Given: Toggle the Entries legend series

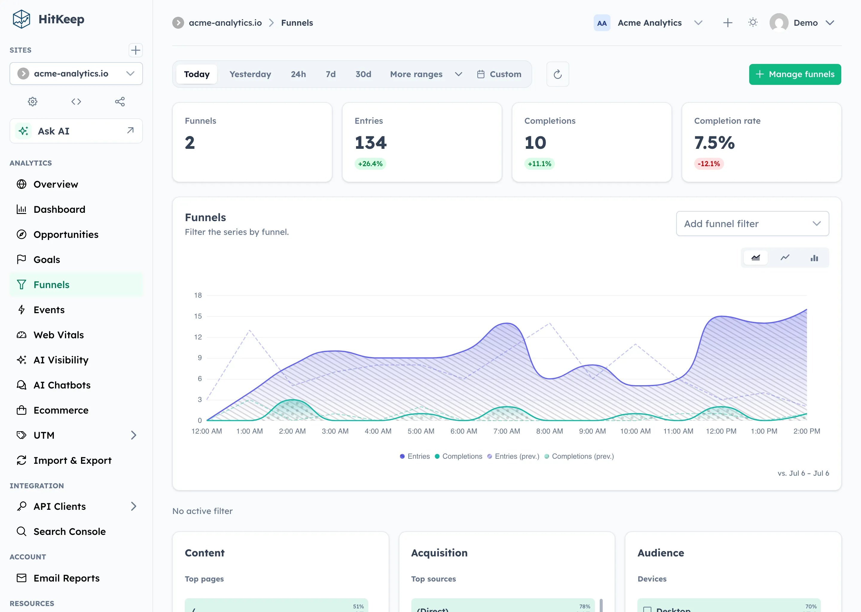Looking at the screenshot, I should pyautogui.click(x=415, y=456).
